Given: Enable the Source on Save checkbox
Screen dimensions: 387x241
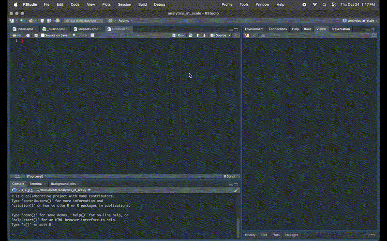Looking at the screenshot, I should point(43,35).
